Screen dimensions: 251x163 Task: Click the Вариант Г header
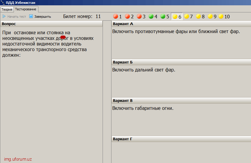click(x=181, y=139)
